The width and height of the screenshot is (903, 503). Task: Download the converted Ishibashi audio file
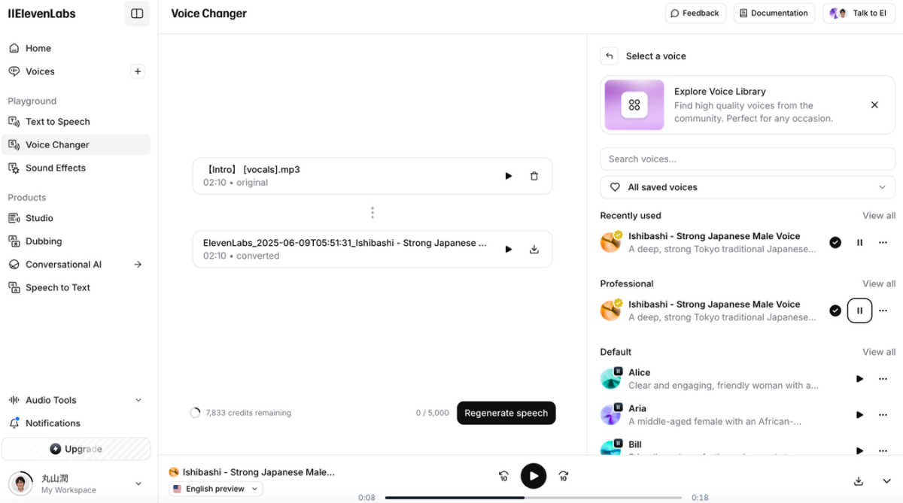point(534,250)
